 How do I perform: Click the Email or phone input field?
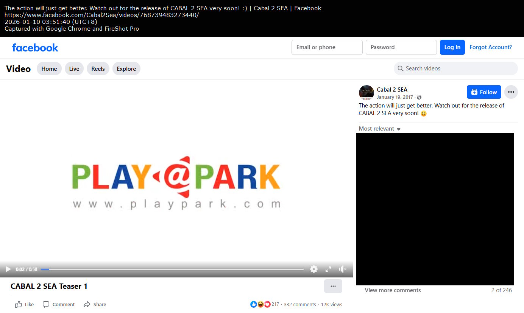(x=327, y=47)
